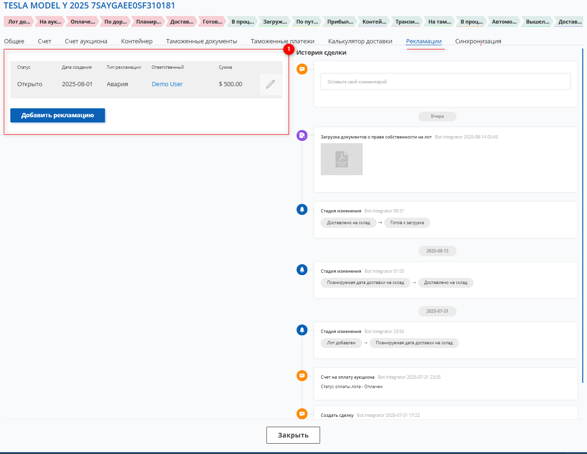Click the Tesla Model Y 2025 deal title
Viewport: 587px width, 454px height.
[89, 6]
